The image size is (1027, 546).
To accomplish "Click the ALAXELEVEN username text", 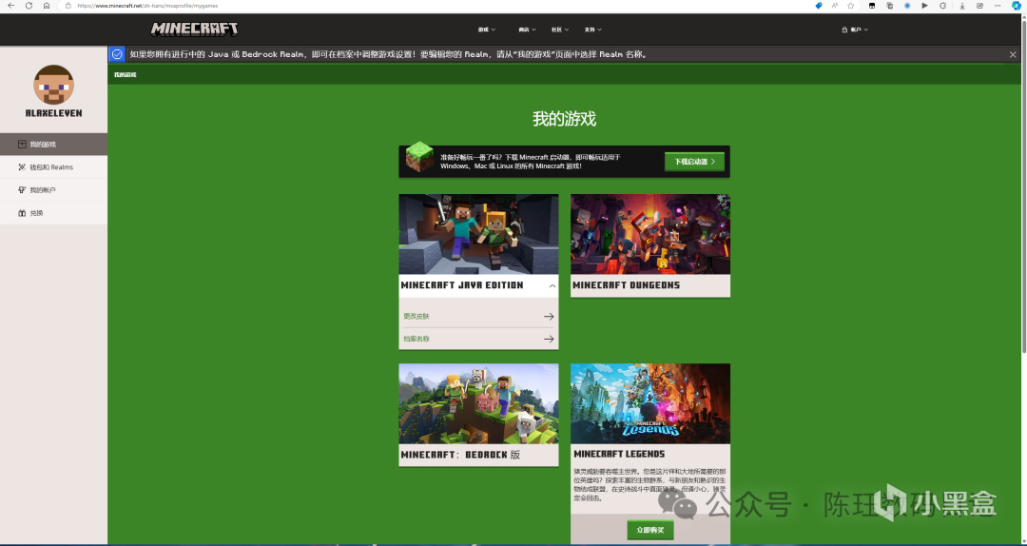I will tap(53, 113).
